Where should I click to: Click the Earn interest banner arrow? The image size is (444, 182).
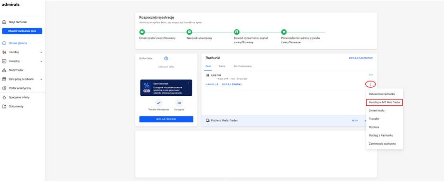(189, 83)
